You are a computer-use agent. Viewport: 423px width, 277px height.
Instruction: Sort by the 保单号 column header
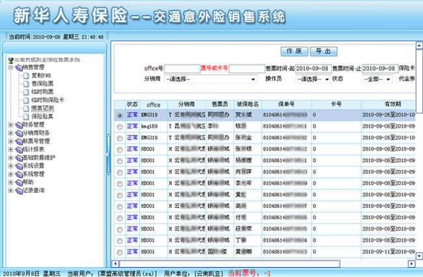286,104
